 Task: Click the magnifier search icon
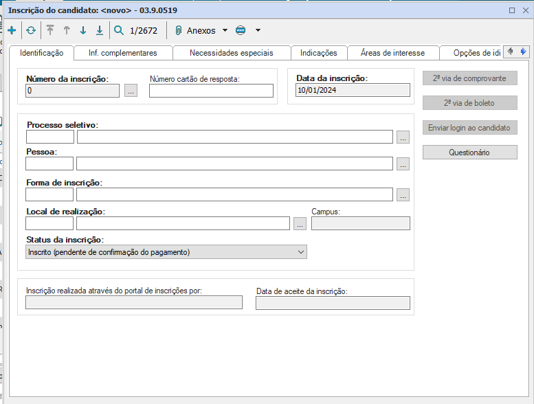(119, 30)
